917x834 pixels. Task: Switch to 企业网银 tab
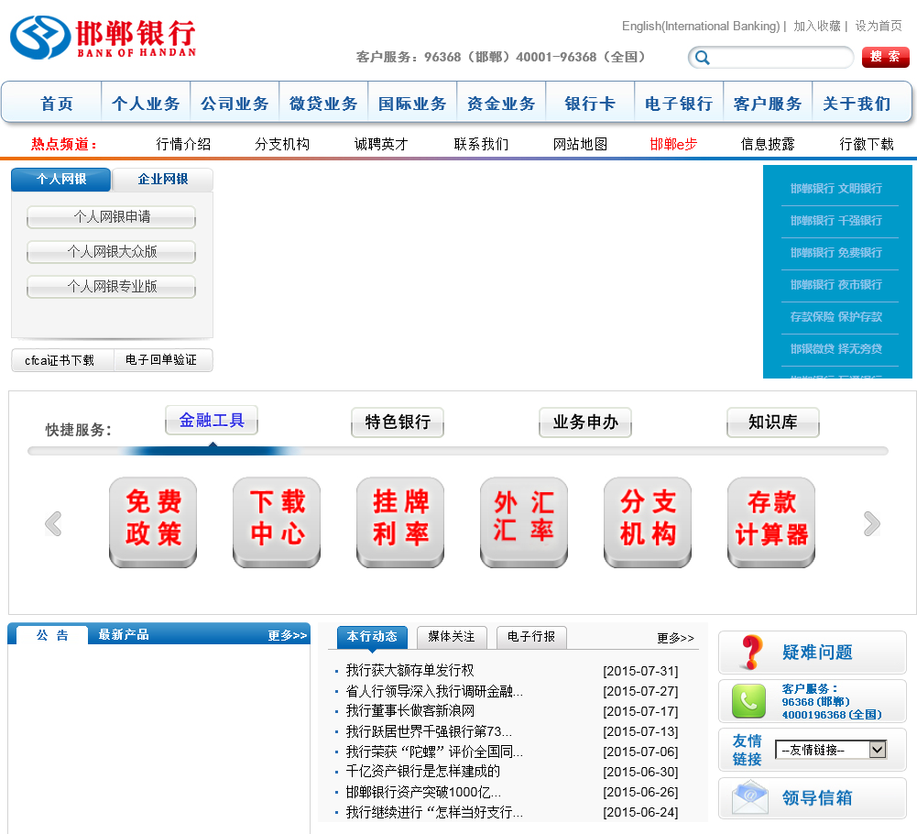pos(162,179)
